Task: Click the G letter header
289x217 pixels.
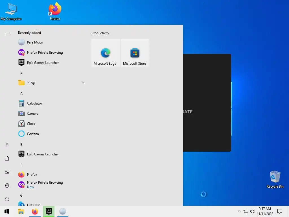Action: coord(21,196)
